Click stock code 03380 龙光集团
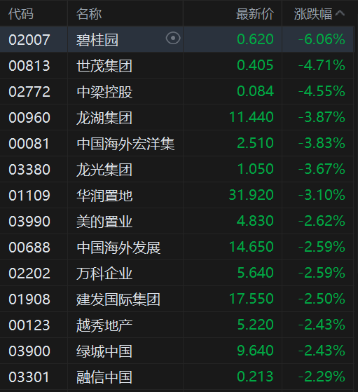This screenshot has height=392, width=358. [x=29, y=170]
